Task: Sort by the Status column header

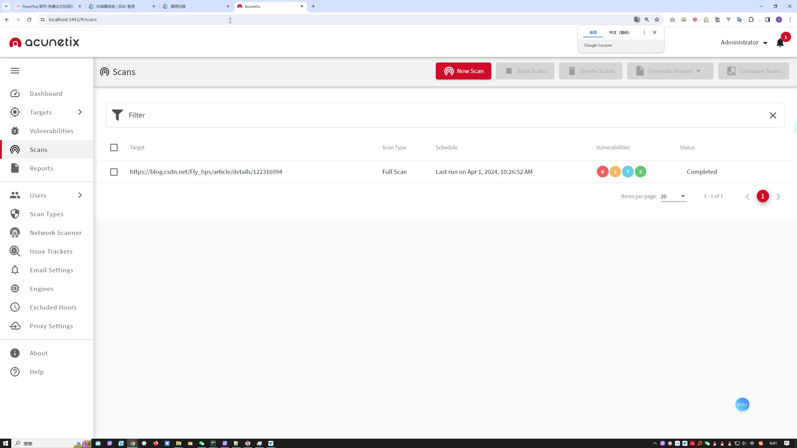Action: click(687, 147)
